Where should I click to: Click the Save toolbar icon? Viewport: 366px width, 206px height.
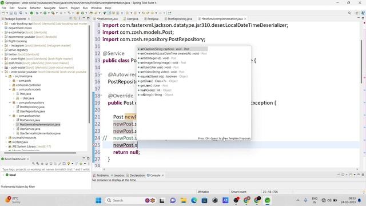pos(11,13)
